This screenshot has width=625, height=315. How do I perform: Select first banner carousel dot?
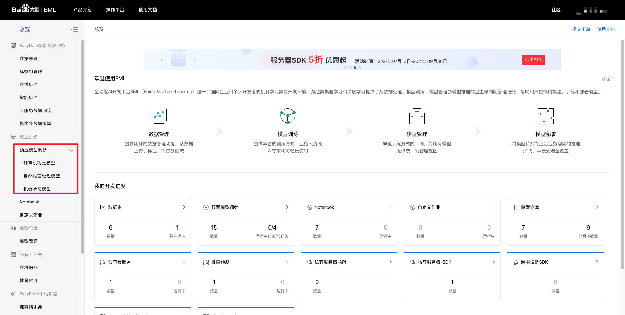pos(346,68)
